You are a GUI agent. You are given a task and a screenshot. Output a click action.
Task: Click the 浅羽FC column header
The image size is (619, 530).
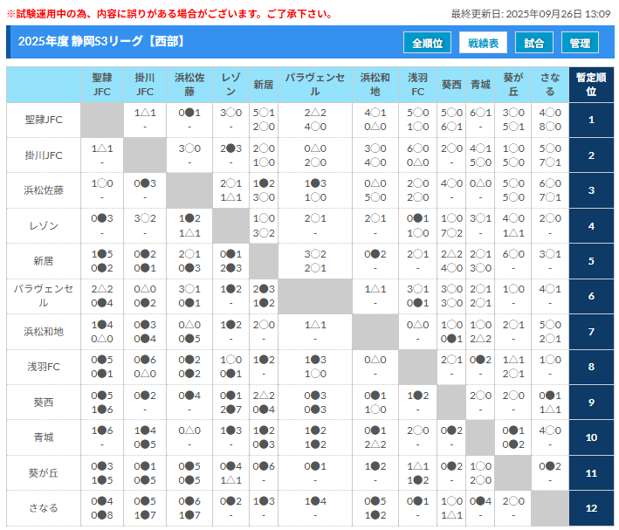(x=417, y=85)
